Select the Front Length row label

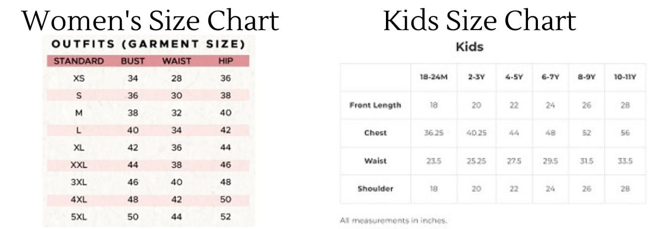click(x=375, y=105)
